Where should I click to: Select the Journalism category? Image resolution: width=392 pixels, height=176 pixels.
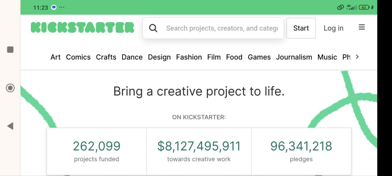tap(294, 57)
